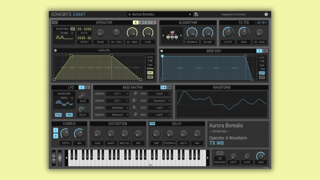Viewport: 320px width, 180px height.
Task: Open the Aurora Borealis preset selector
Action: click(x=160, y=14)
